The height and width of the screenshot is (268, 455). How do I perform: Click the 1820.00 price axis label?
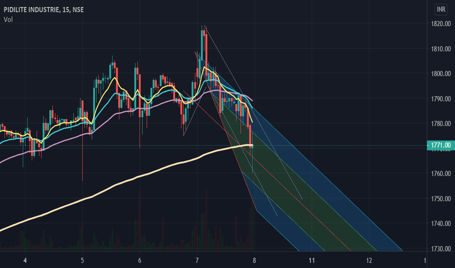pos(441,24)
